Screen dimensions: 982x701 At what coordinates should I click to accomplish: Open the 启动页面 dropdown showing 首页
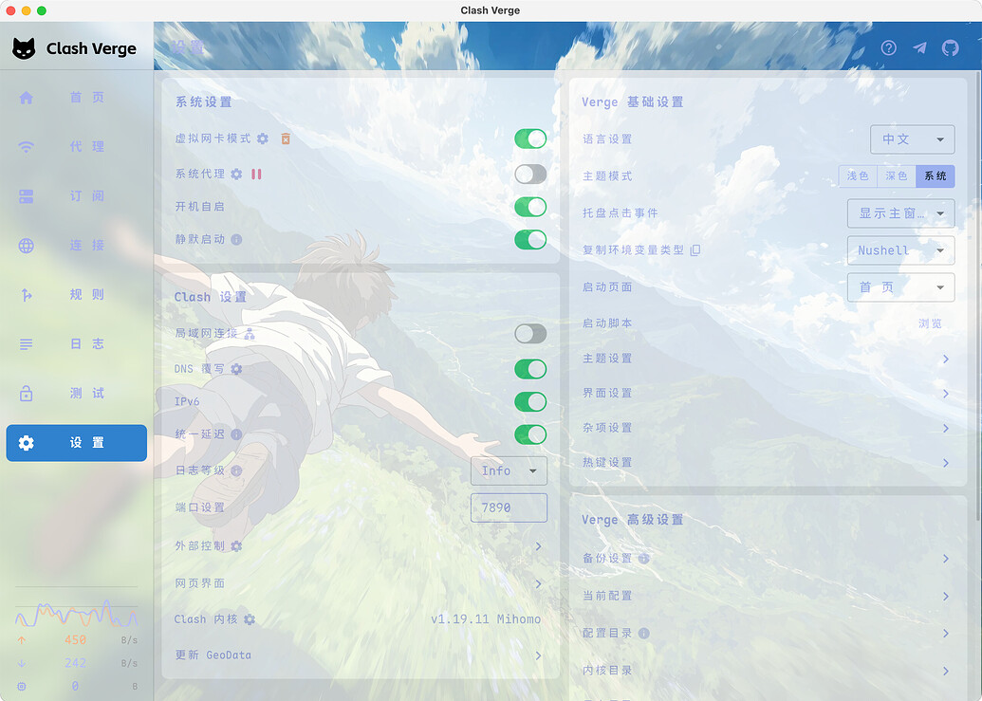tap(900, 287)
